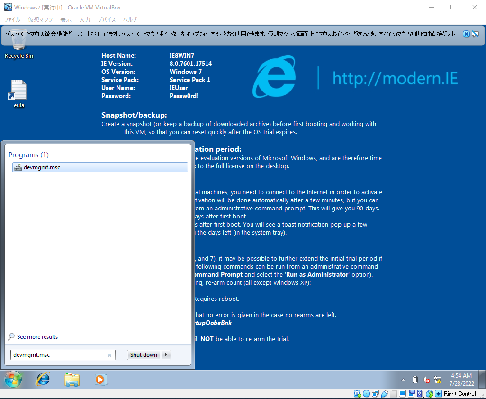
Task: Click the VirtualBox display status icon
Action: click(402, 394)
